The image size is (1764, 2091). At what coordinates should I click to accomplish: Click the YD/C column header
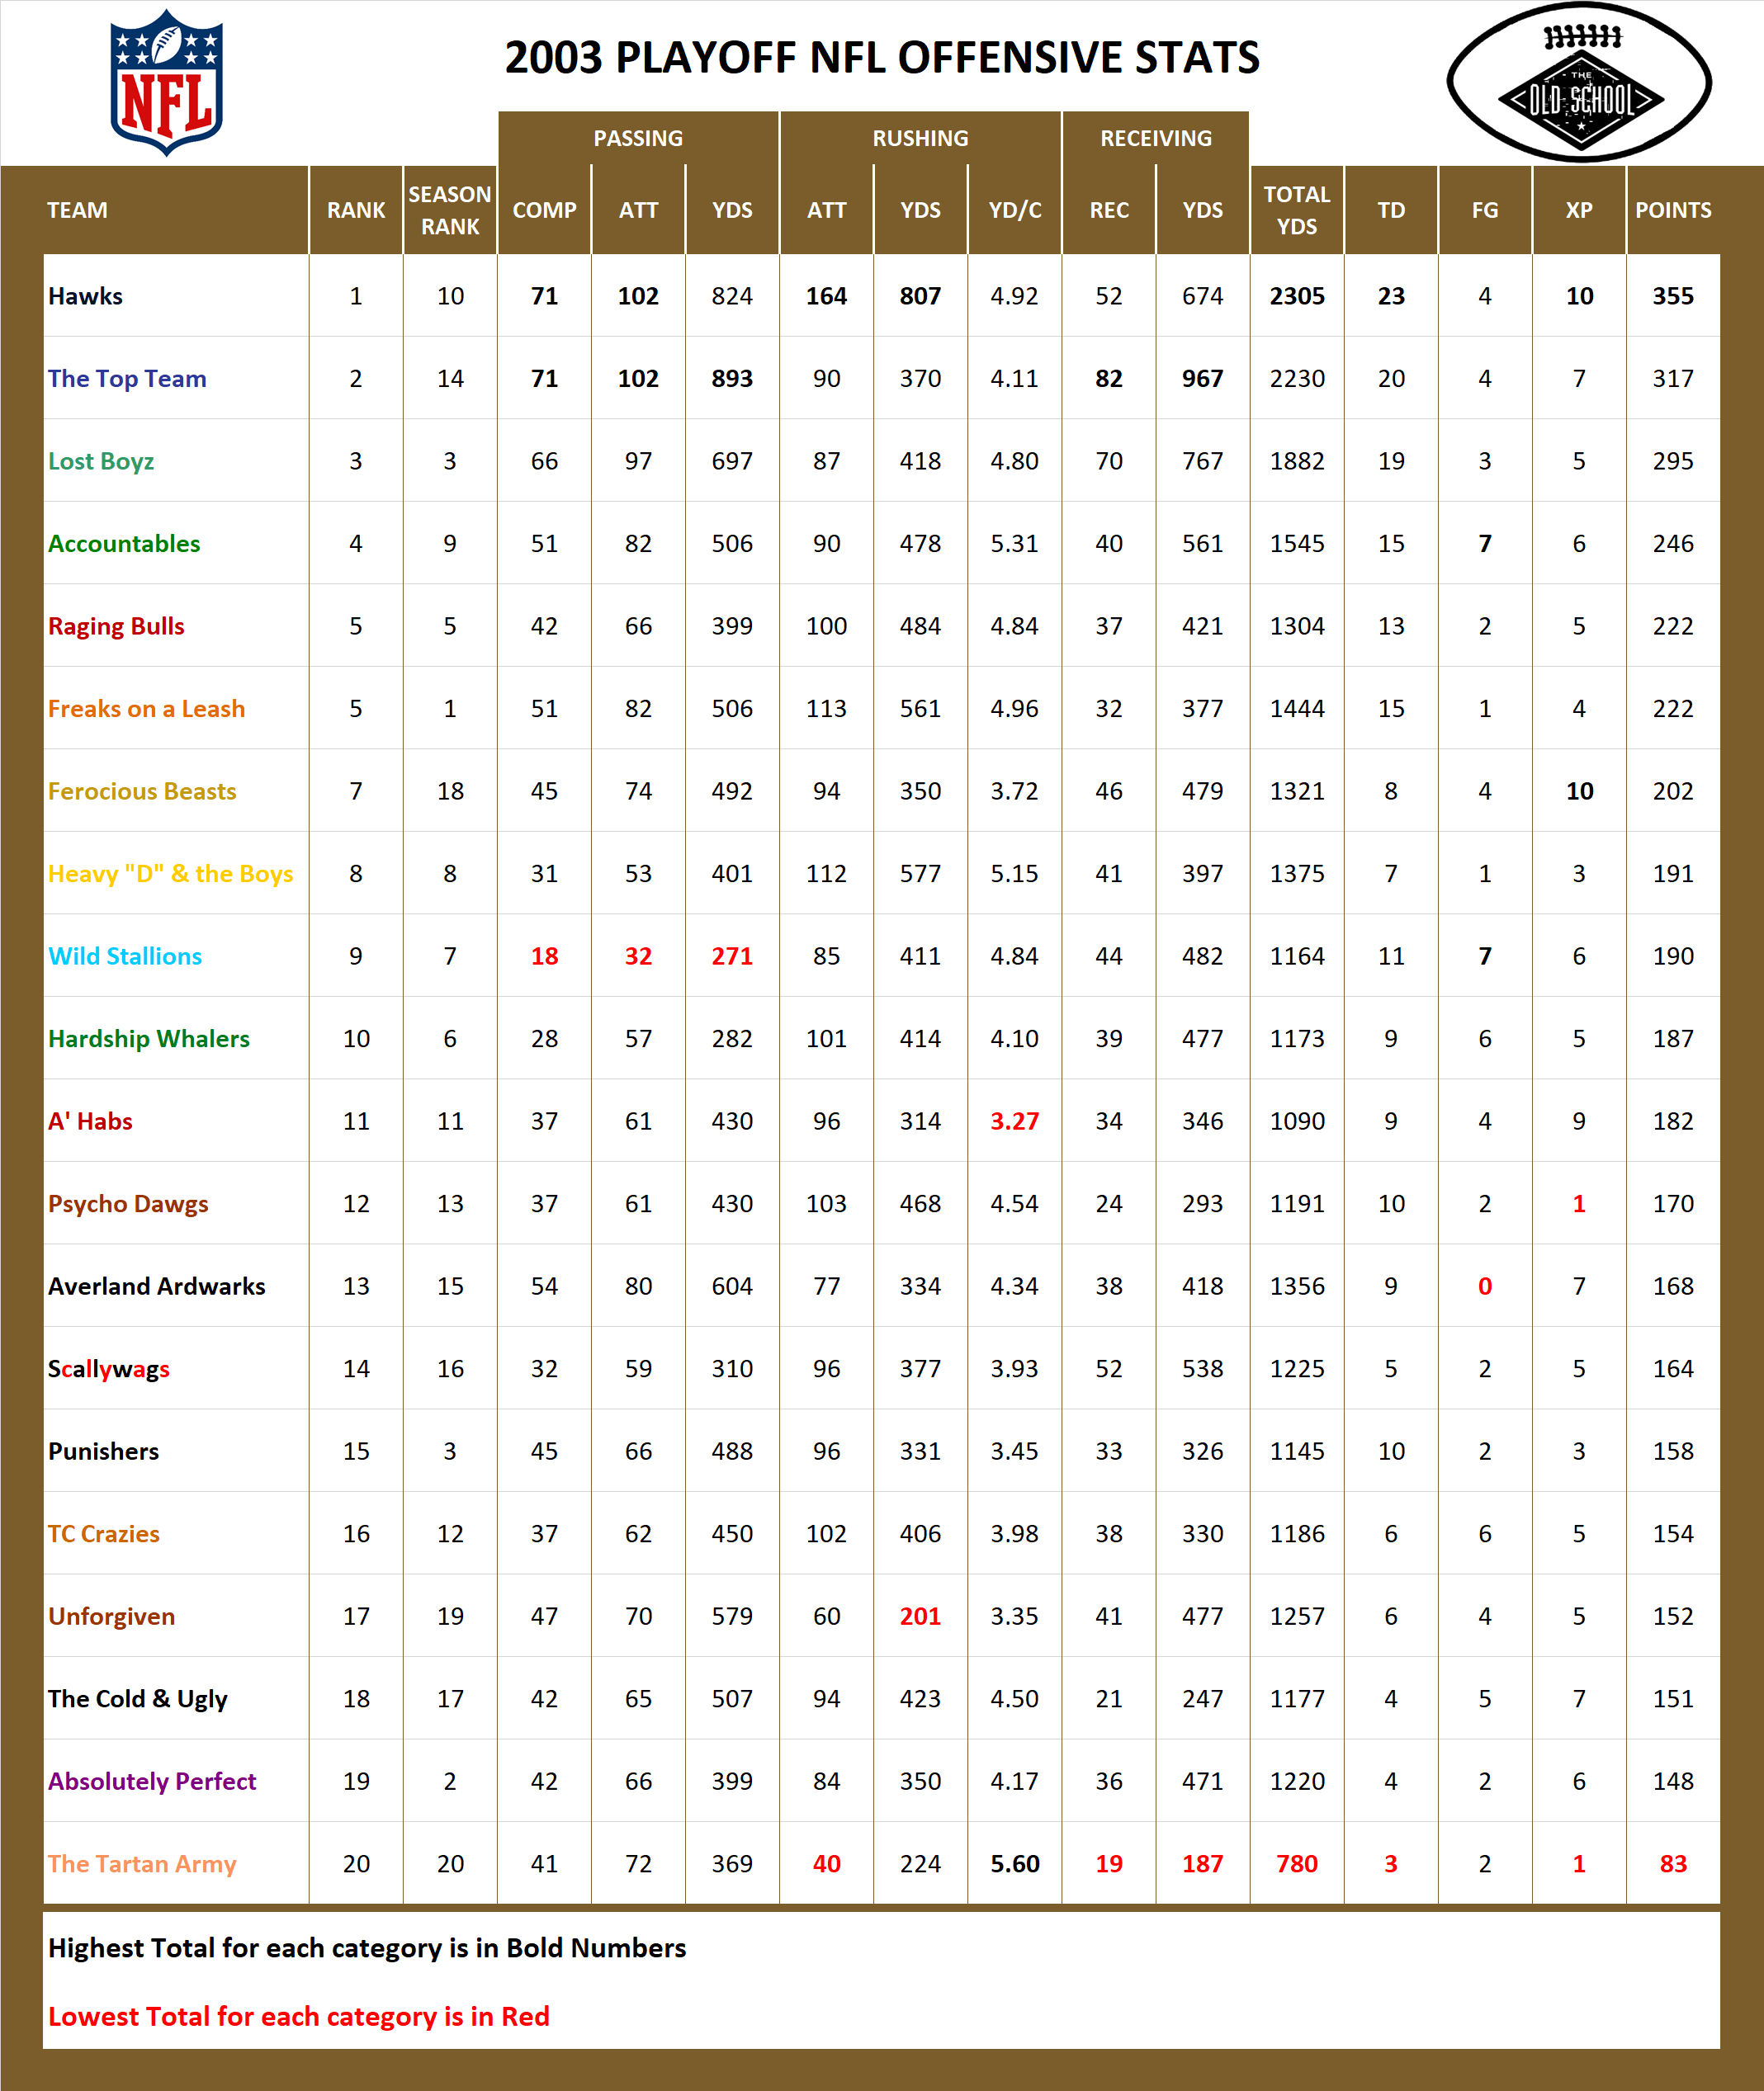(1015, 210)
